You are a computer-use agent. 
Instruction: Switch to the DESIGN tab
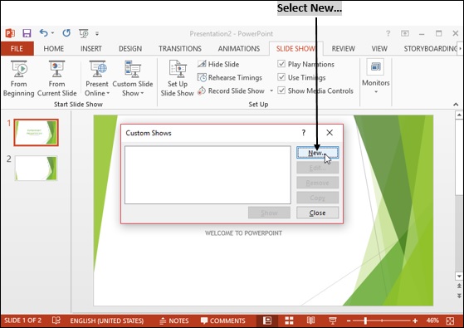[x=130, y=48]
